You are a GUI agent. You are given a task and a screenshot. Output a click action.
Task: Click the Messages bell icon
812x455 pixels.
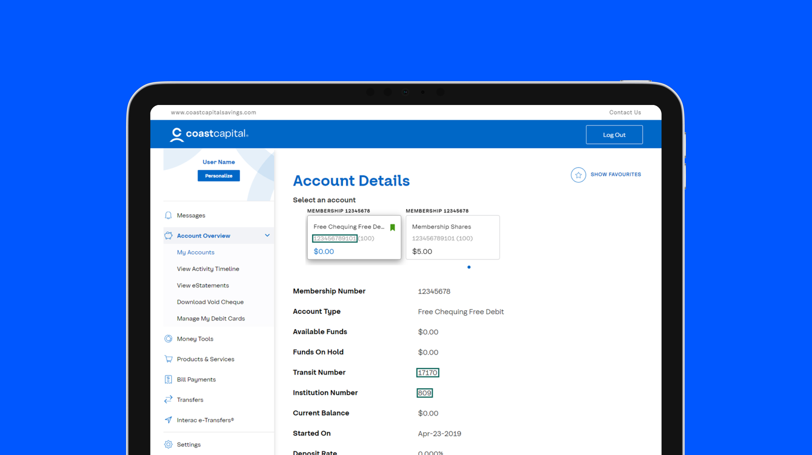[168, 215]
